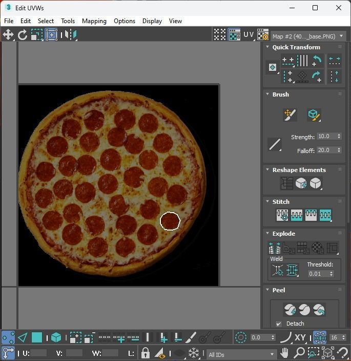Click the Reset Peel icon
The width and height of the screenshot is (351, 361).
(x=319, y=310)
